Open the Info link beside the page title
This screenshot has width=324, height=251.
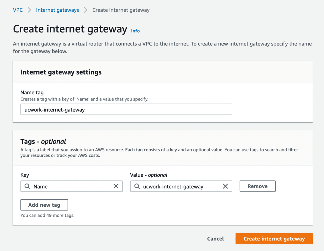click(135, 31)
